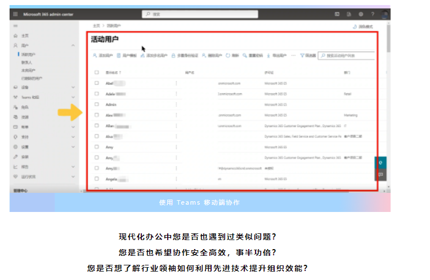
Task: Collapse navigation with the hamburger icon
Action: pyautogui.click(x=15, y=26)
